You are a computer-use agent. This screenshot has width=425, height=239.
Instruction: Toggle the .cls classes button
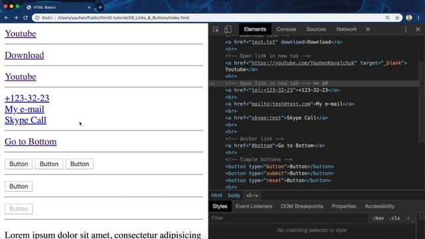click(394, 218)
